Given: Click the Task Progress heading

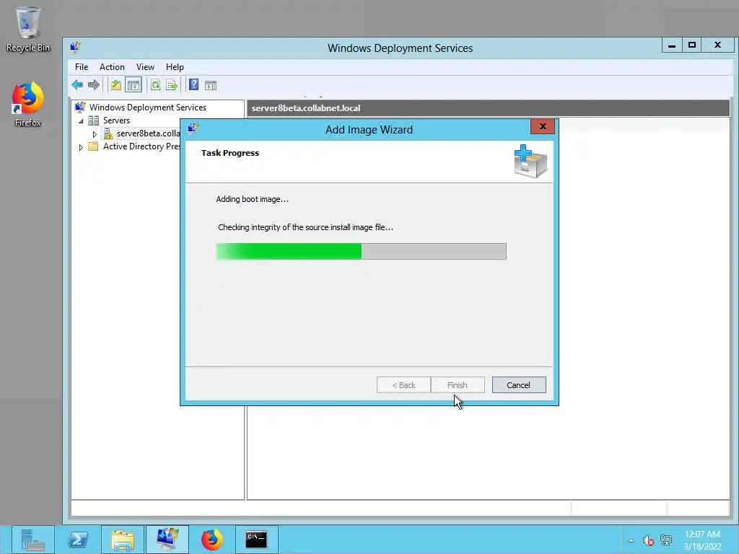Looking at the screenshot, I should tap(230, 153).
